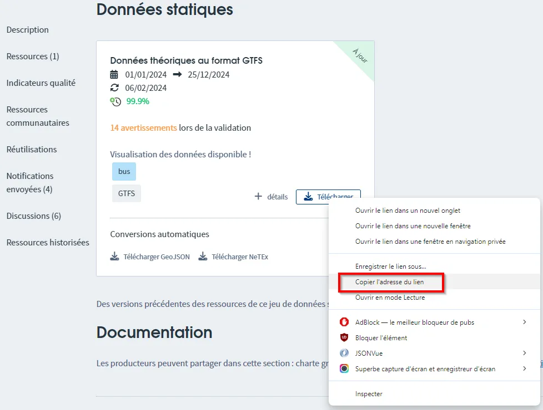Click the Visualisation des données disponible ! text
The width and height of the screenshot is (543, 410).
pos(180,155)
